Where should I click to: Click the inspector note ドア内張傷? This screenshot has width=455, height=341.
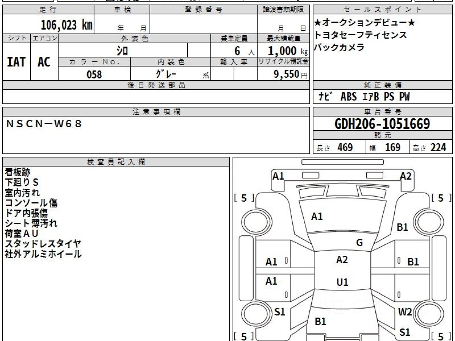coord(27,213)
